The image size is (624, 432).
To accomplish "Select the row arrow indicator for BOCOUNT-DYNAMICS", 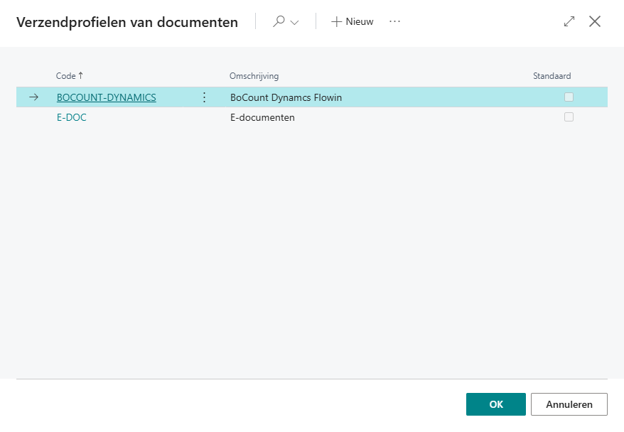I will click(x=34, y=97).
